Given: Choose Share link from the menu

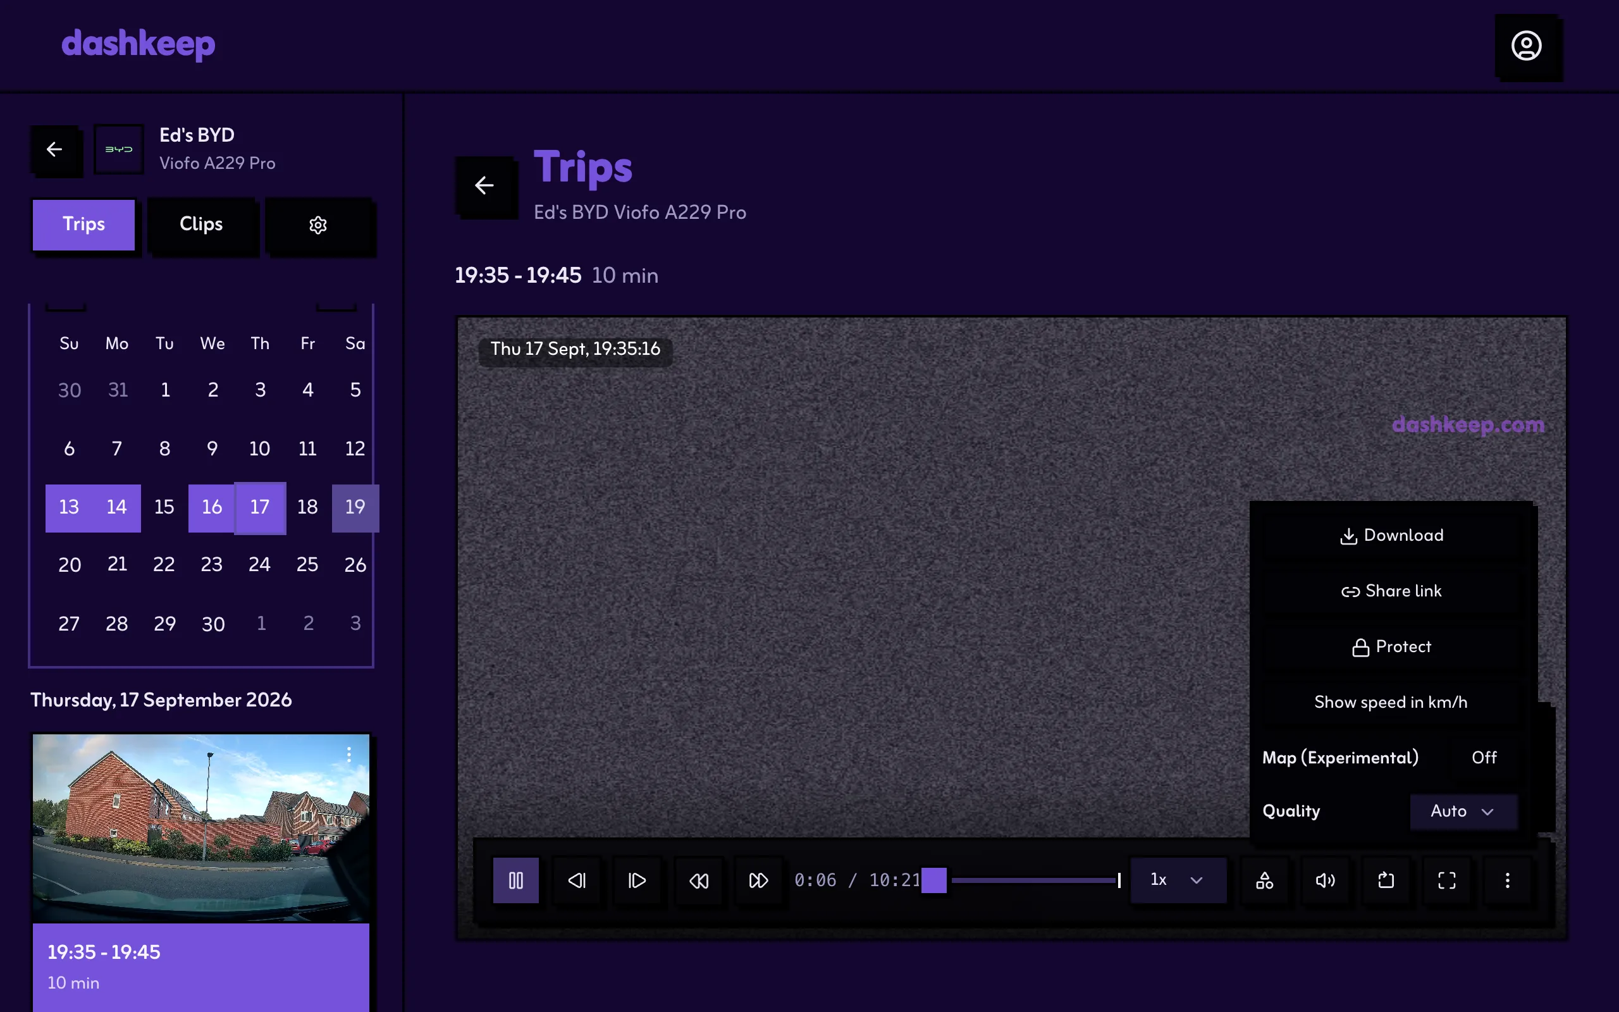Looking at the screenshot, I should (1391, 591).
